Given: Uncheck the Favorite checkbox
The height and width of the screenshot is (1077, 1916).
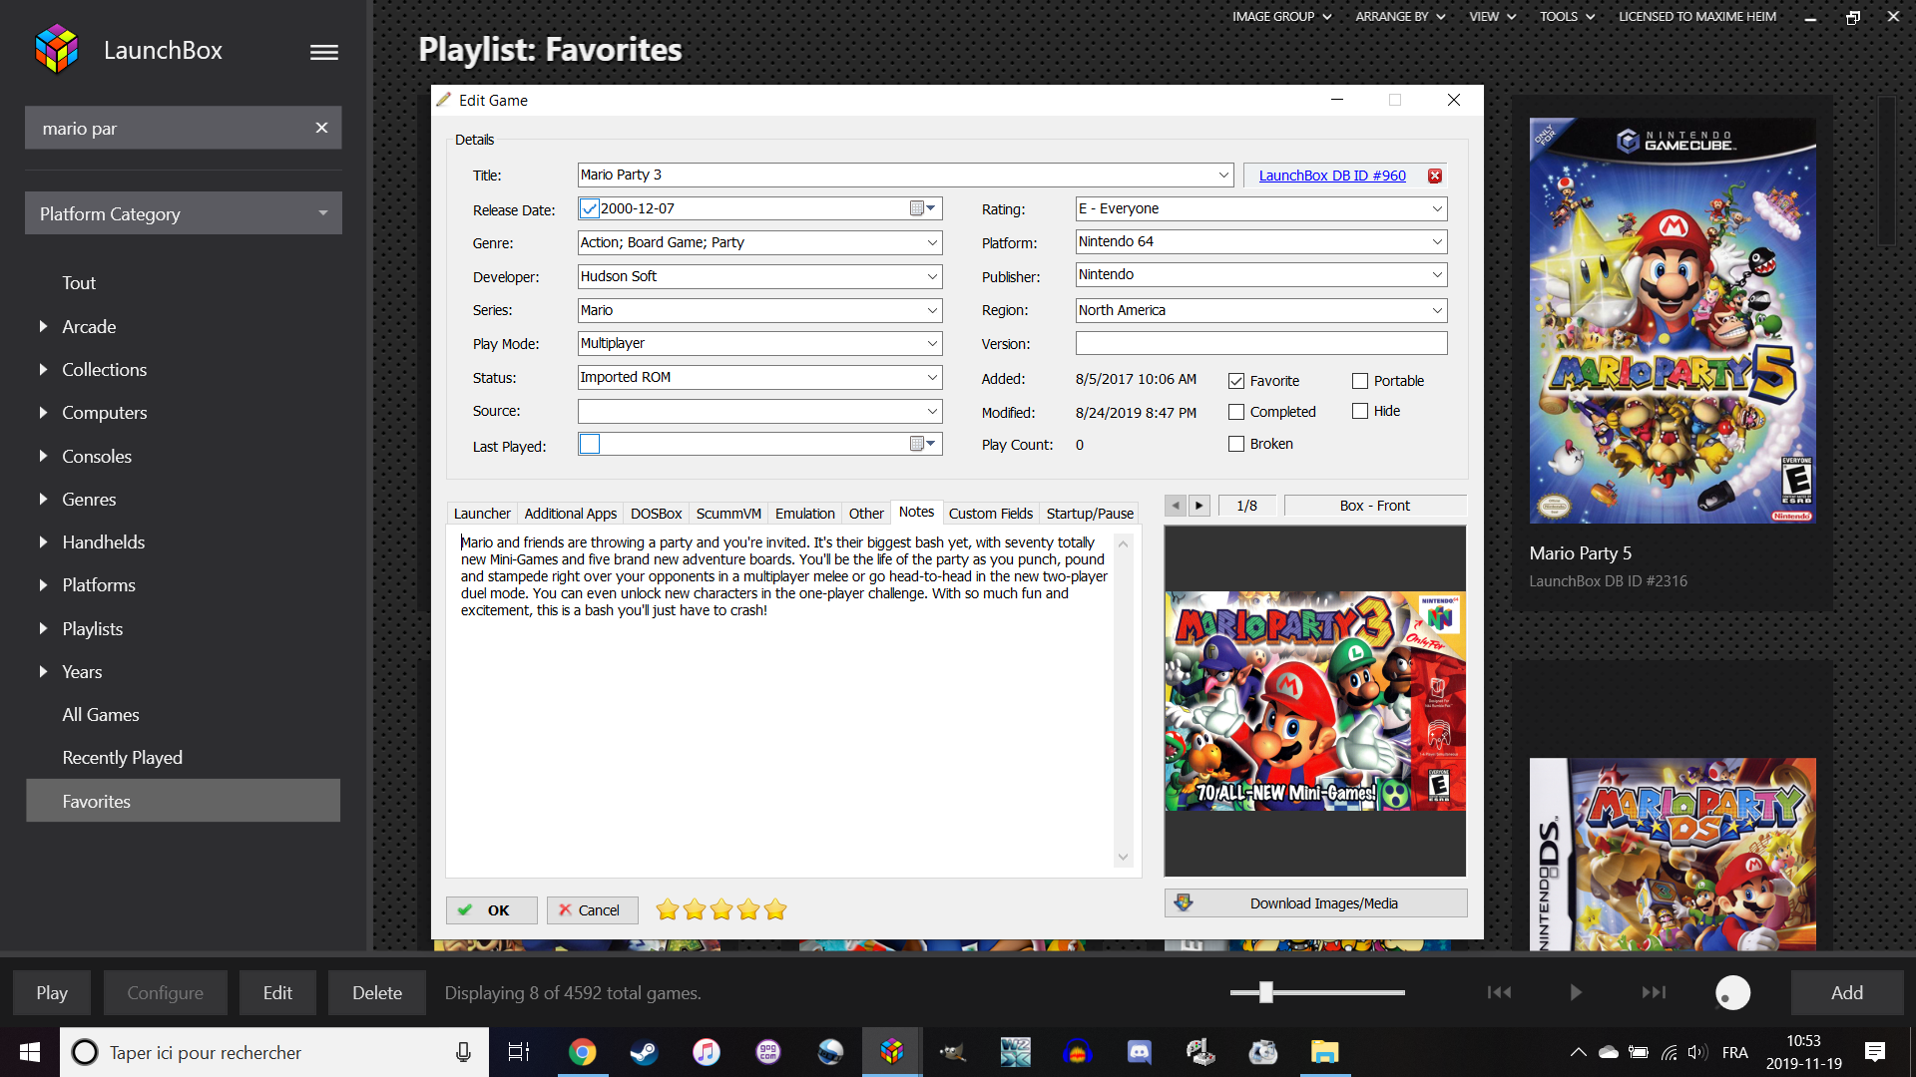Looking at the screenshot, I should point(1236,381).
